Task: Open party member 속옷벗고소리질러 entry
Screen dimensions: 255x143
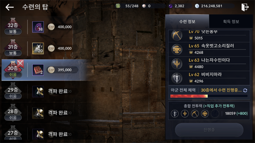Action: tap(209, 49)
